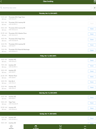
Task: Book Friday 4:00 PM Hot 26+2 class
Action: pyautogui.click(x=92, y=82)
